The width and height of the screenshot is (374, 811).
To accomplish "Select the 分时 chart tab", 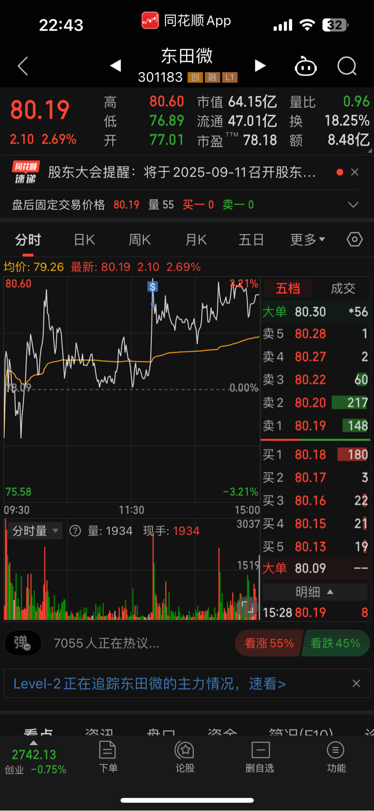I will pos(28,240).
